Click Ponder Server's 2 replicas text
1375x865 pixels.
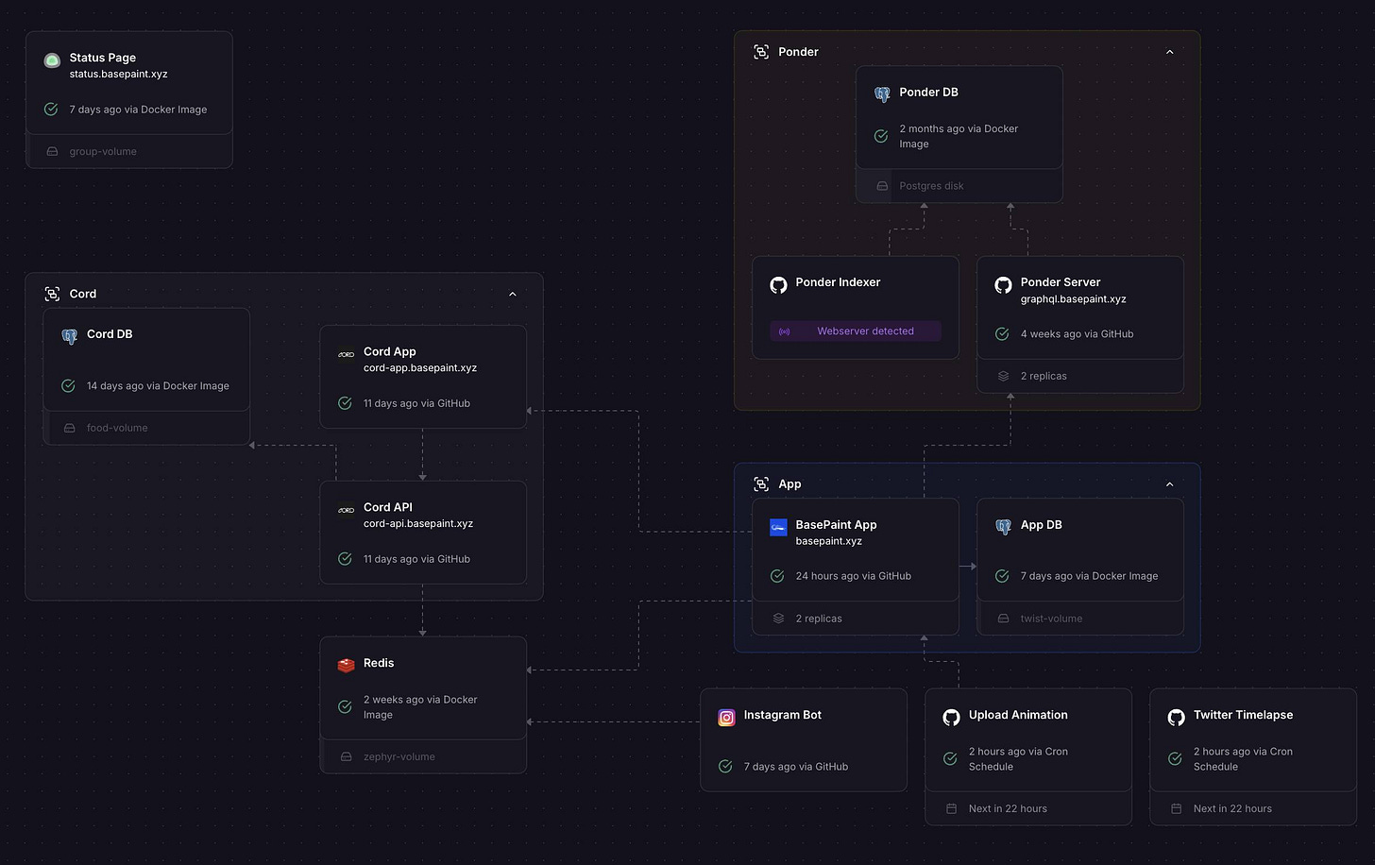[1044, 376]
